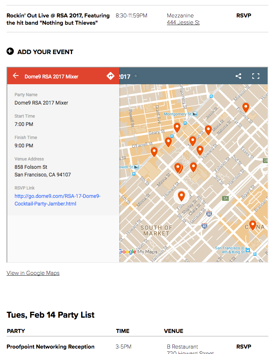Click the San Francisco 4th & King station icon
276x354 pixels.
248,250
